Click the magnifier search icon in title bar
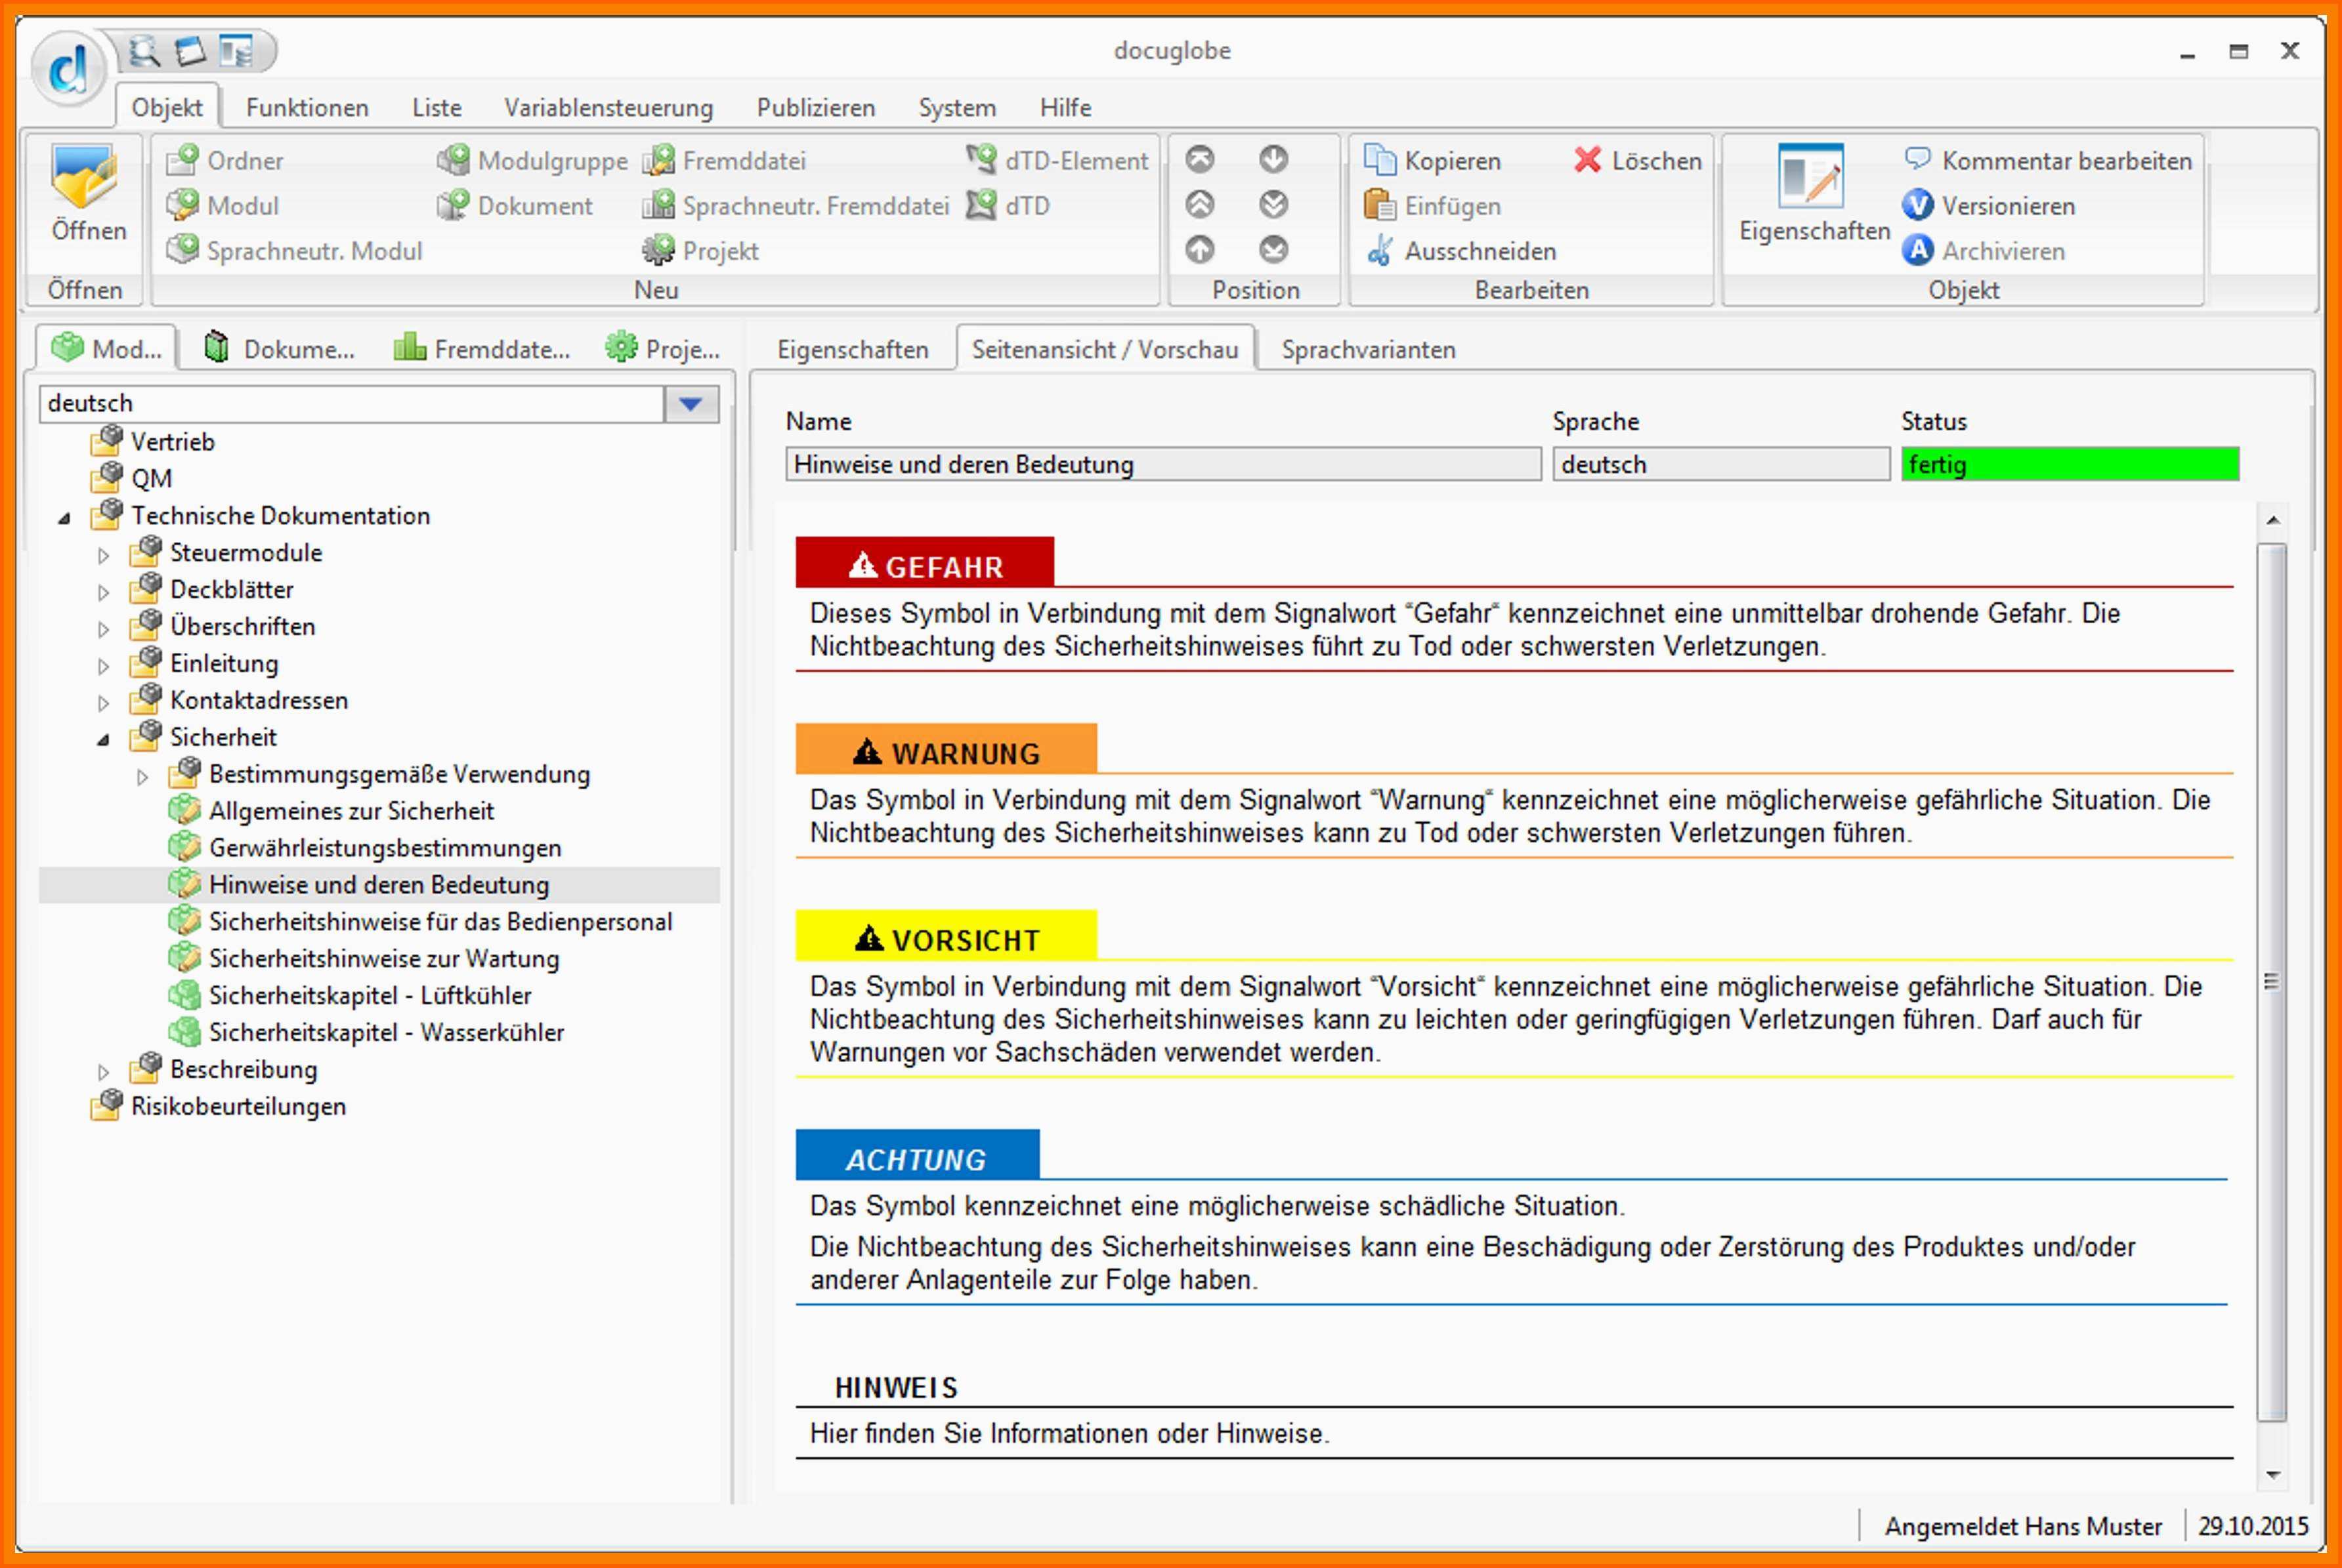This screenshot has width=2342, height=1568. pyautogui.click(x=145, y=51)
